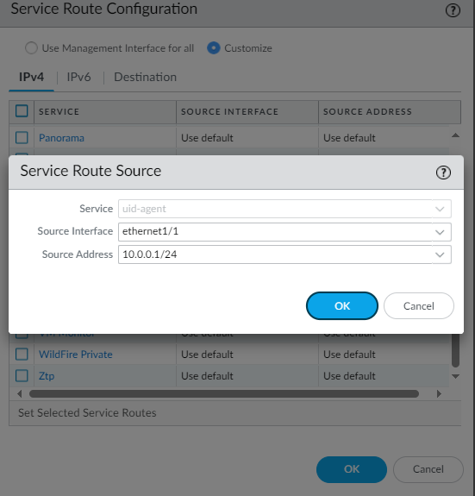Screen dimensions: 475x496
Task: Click the horizontal scroll right arrow
Action: pyautogui.click(x=439, y=394)
